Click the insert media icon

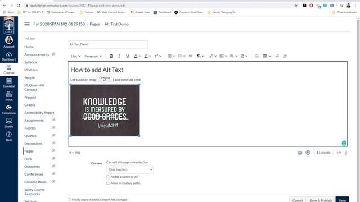point(232,56)
